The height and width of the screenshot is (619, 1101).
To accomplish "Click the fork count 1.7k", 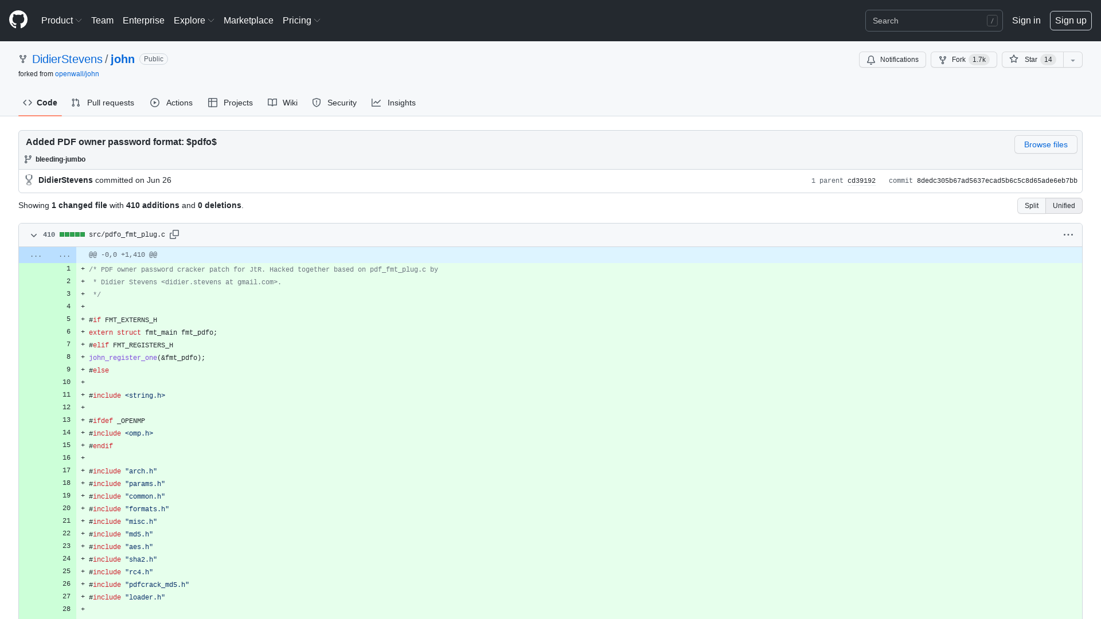I will click(979, 60).
